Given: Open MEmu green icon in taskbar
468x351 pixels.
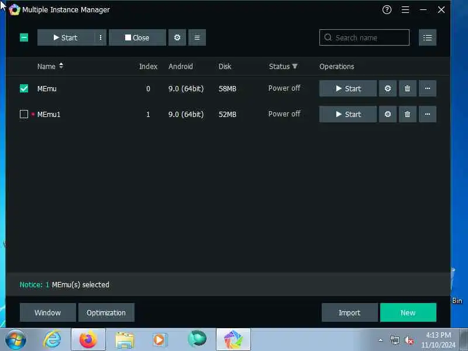Looking at the screenshot, I should pyautogui.click(x=197, y=339).
